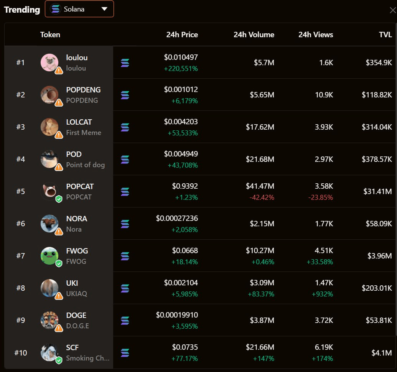Click the Solana icon in NORA row
Screen dimensions: 397x372
click(x=125, y=224)
